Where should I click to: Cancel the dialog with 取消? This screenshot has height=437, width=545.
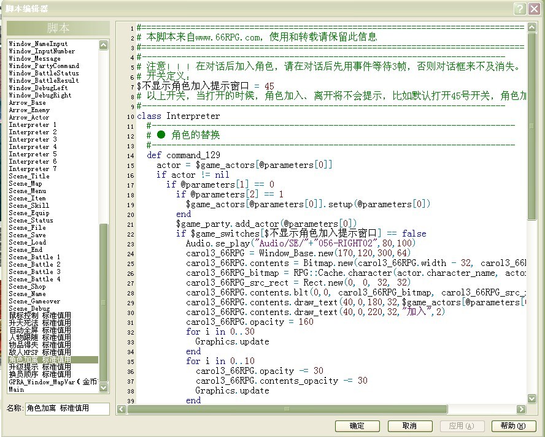[x=409, y=426]
